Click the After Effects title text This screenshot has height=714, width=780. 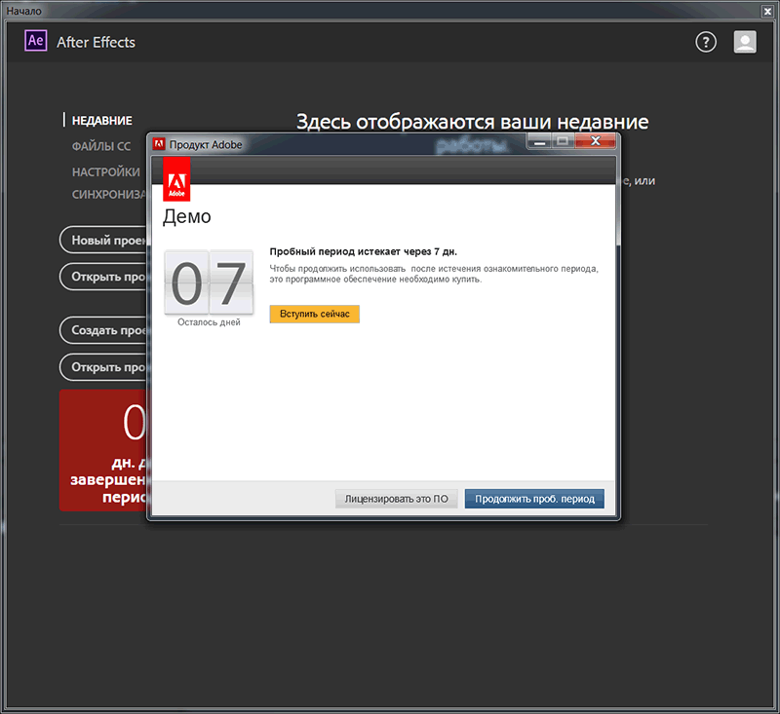click(96, 42)
